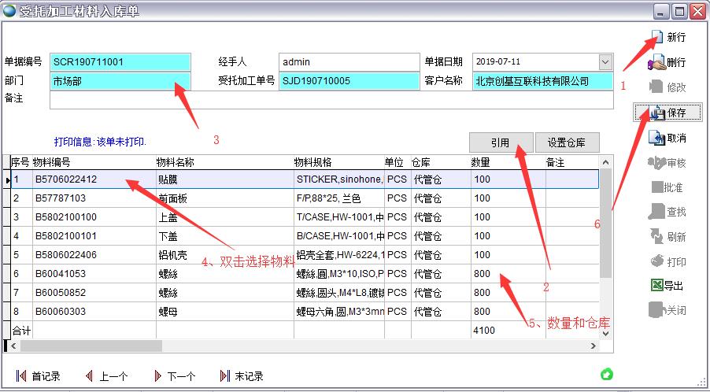Navigate to 下一个 (next record)
710x392 pixels.
[158, 376]
